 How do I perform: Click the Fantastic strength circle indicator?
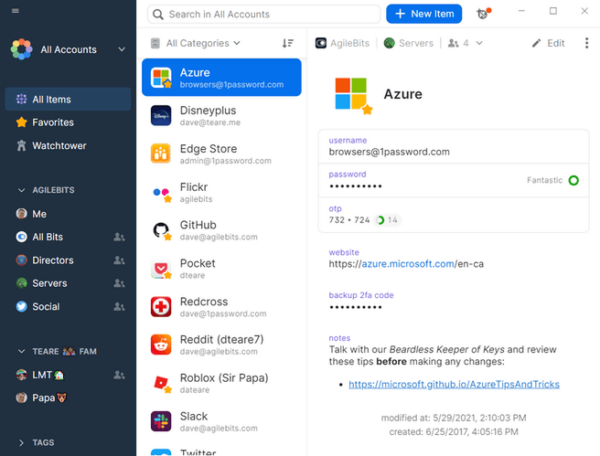click(x=573, y=180)
